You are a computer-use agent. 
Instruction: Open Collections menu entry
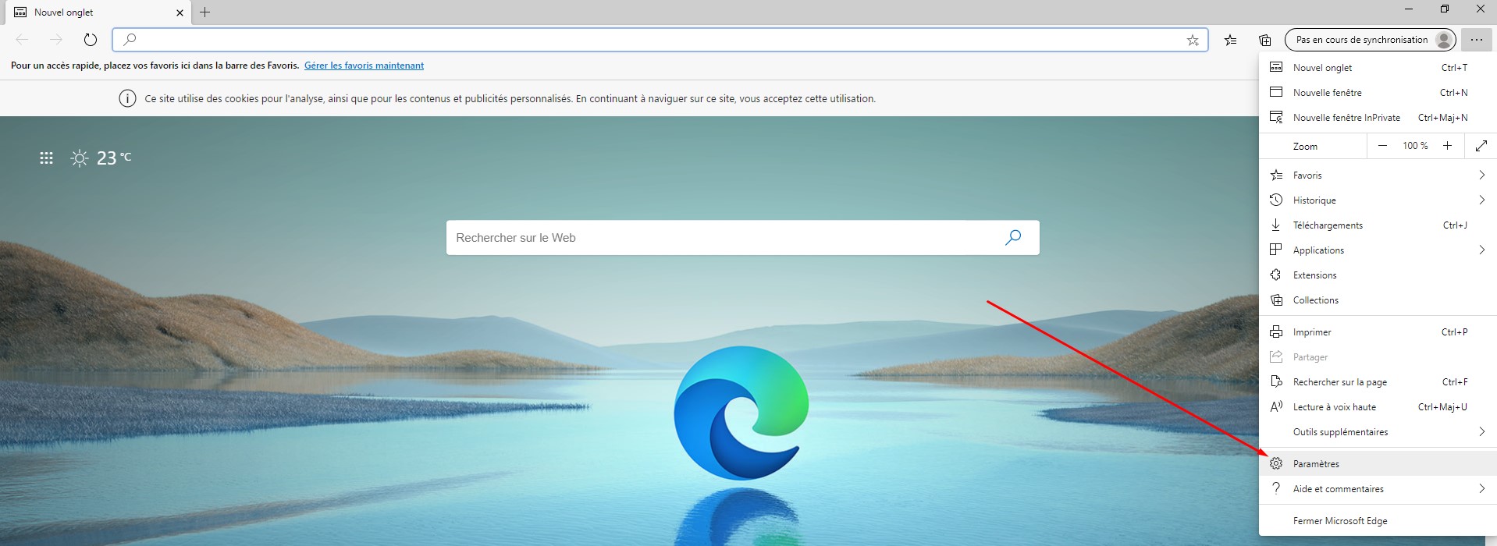point(1378,300)
